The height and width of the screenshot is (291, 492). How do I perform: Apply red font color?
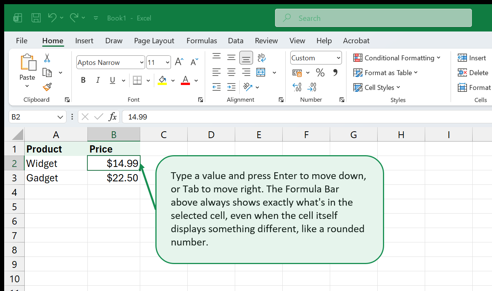[x=185, y=80]
